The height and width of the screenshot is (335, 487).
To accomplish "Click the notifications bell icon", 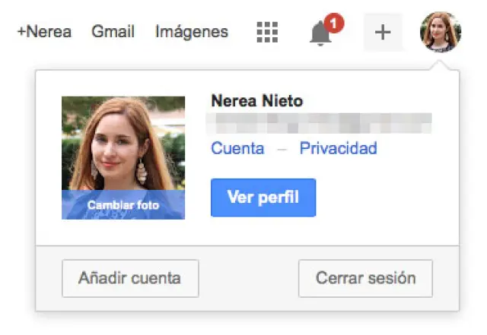I will pos(321,33).
